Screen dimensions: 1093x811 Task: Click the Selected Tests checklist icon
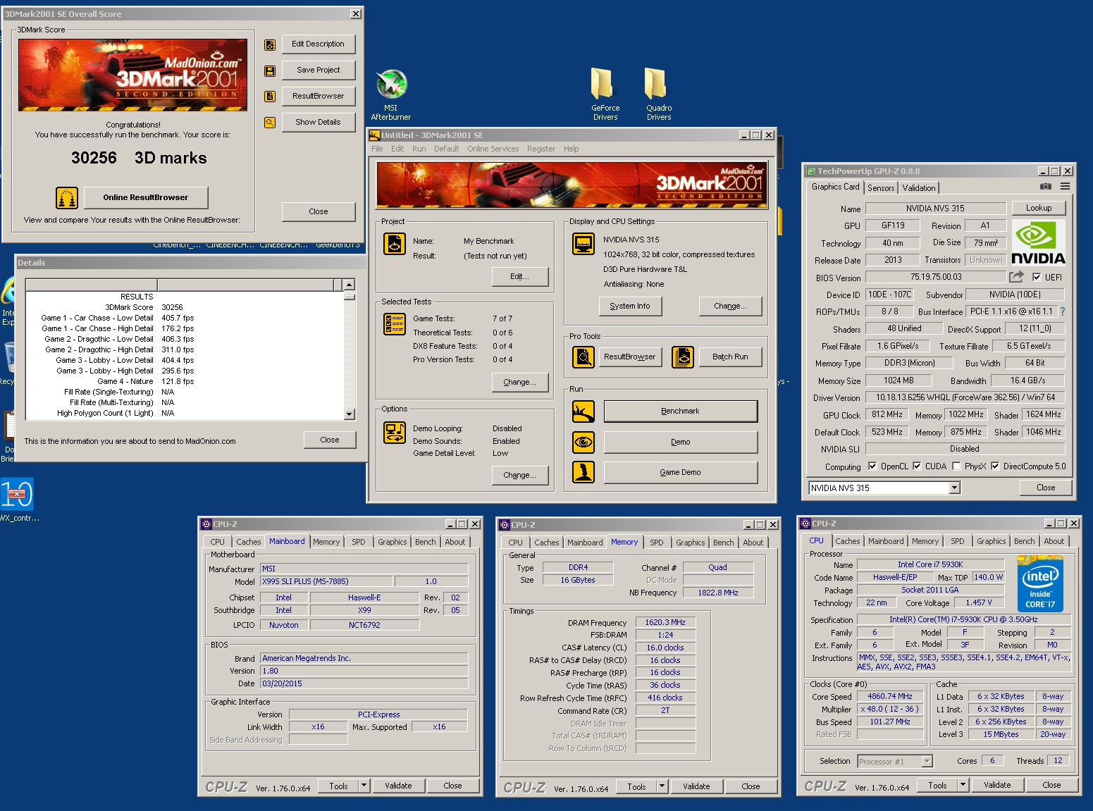[395, 324]
